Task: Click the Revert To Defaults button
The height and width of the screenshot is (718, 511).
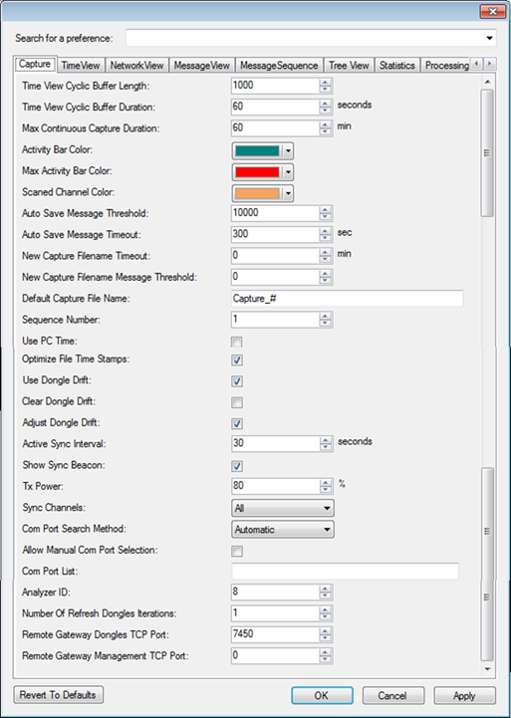Action: click(x=58, y=695)
